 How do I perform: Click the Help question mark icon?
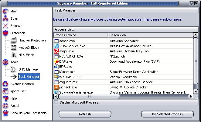pyautogui.click(x=5, y=98)
